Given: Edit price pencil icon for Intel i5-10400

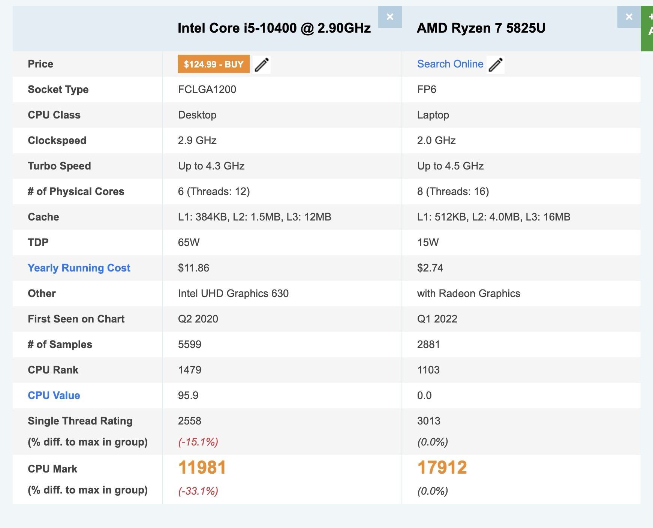Looking at the screenshot, I should coord(262,64).
